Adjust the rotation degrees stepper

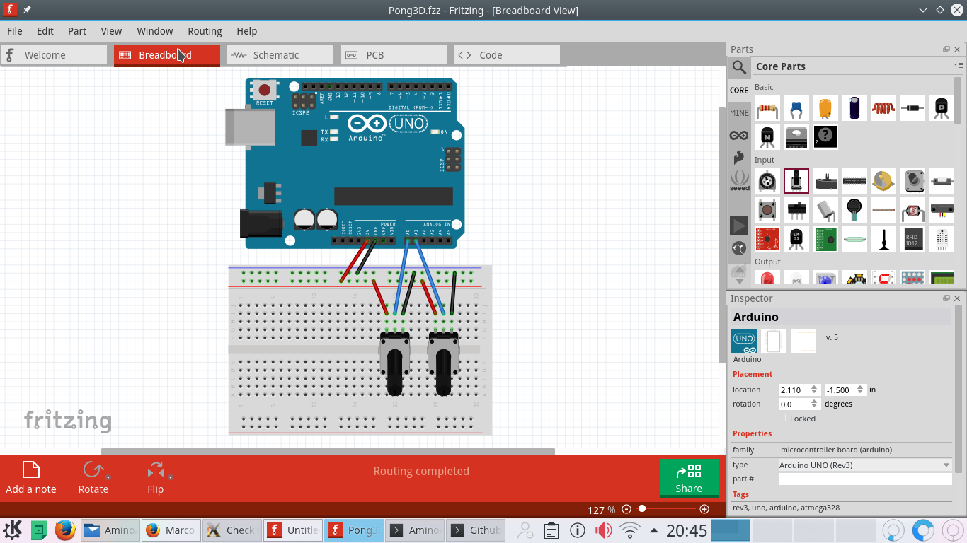point(814,404)
